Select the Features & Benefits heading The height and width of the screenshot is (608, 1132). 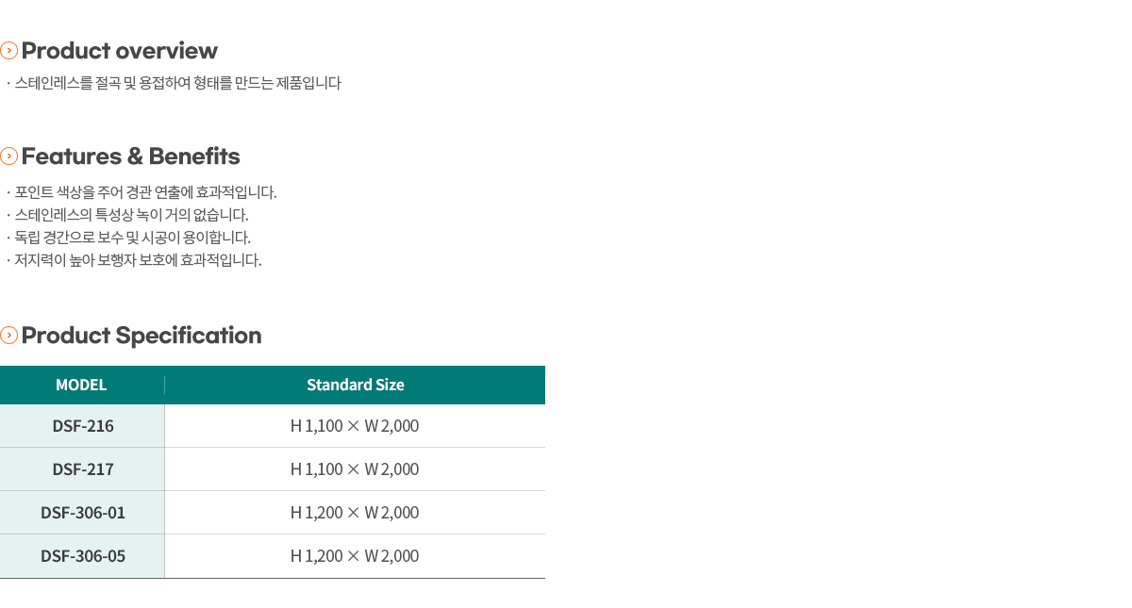click(131, 156)
